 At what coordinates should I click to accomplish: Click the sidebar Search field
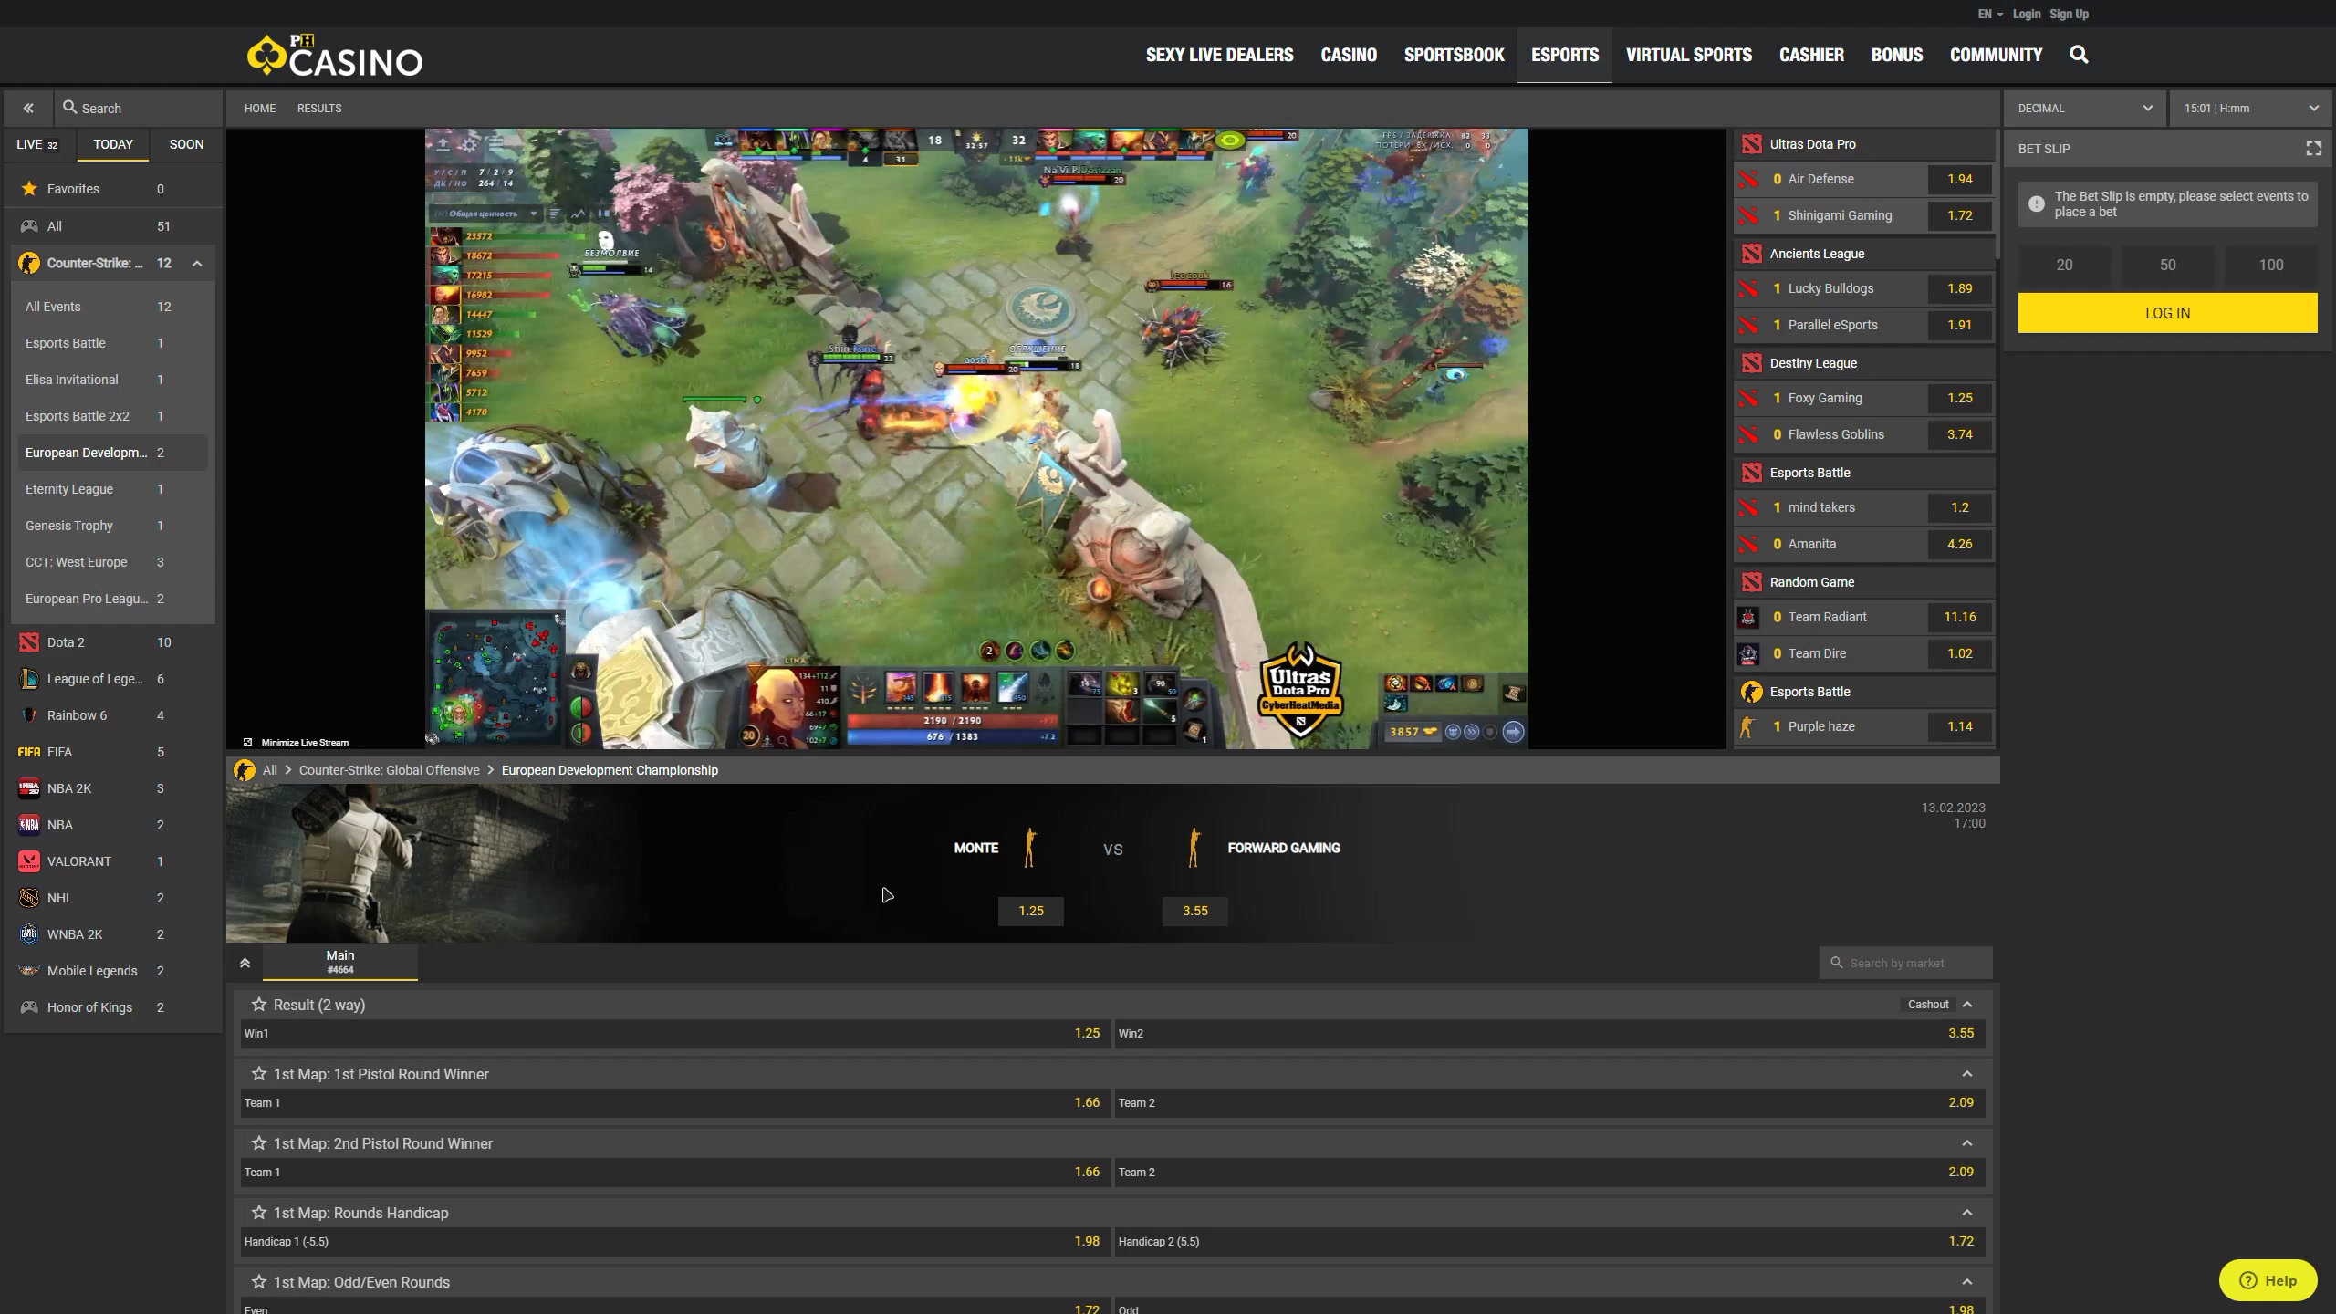pos(139,108)
